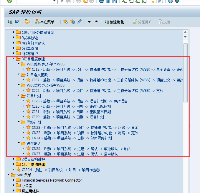Expand the 10项目财务信息查询 folder
Screen dimensions: 200x193
[14, 32]
